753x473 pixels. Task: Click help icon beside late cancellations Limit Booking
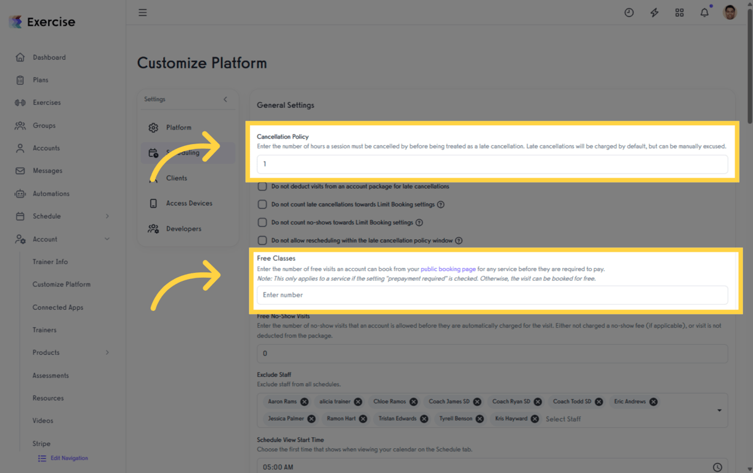click(x=441, y=204)
